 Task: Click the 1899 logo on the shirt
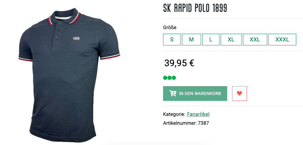click(76, 38)
